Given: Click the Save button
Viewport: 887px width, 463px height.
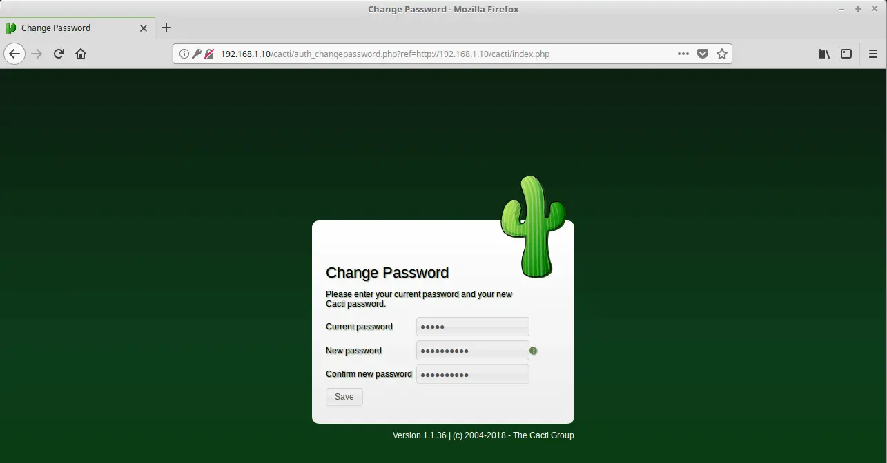Looking at the screenshot, I should 344,397.
